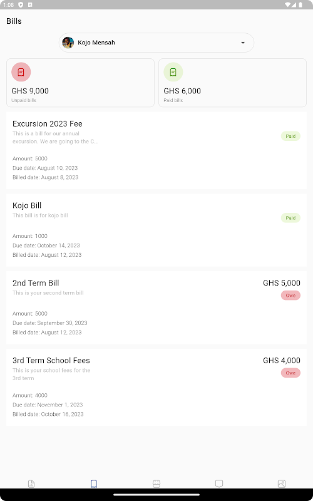Click the green paid bills receipt icon
This screenshot has width=313, height=501.
click(x=173, y=72)
